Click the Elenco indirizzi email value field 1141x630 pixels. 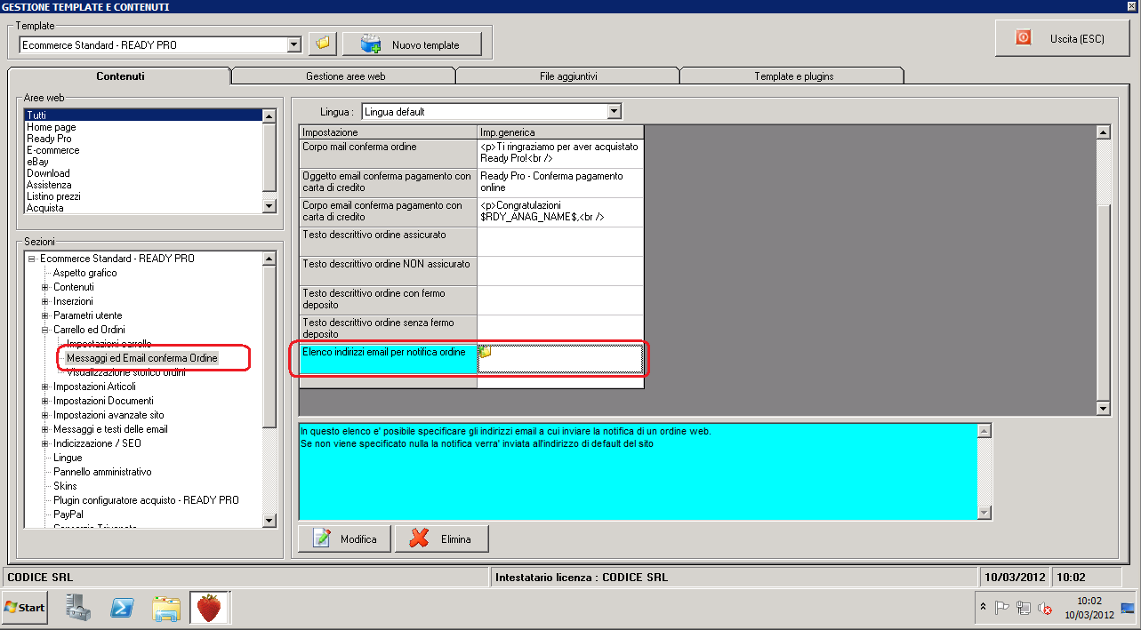tap(560, 359)
